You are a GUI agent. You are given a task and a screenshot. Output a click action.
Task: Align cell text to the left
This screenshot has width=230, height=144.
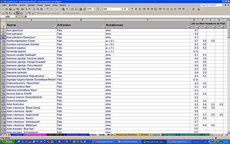coord(144,9)
